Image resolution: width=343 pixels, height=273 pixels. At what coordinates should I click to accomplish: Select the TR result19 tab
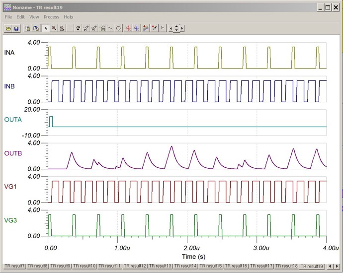(x=312, y=266)
